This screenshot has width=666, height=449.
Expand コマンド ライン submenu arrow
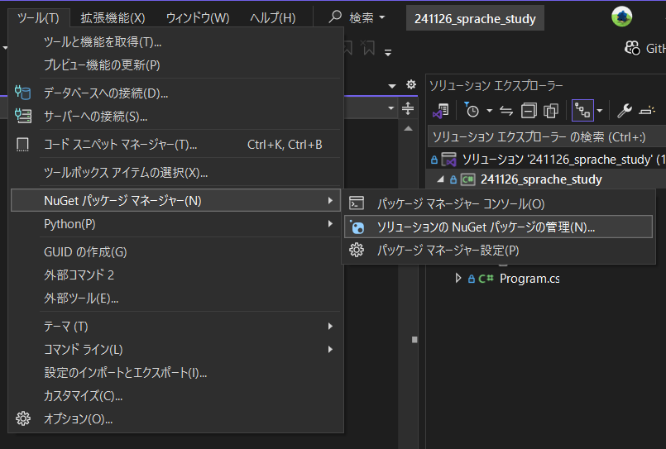330,349
